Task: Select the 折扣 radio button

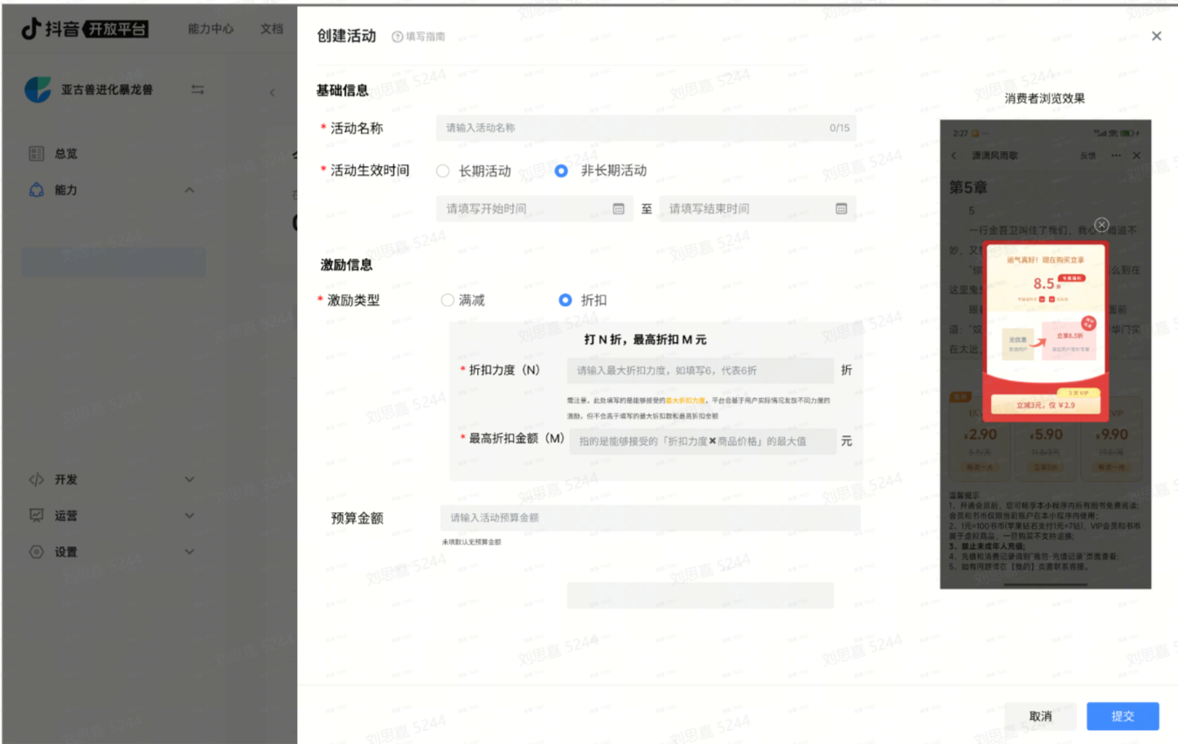Action: [x=565, y=301]
